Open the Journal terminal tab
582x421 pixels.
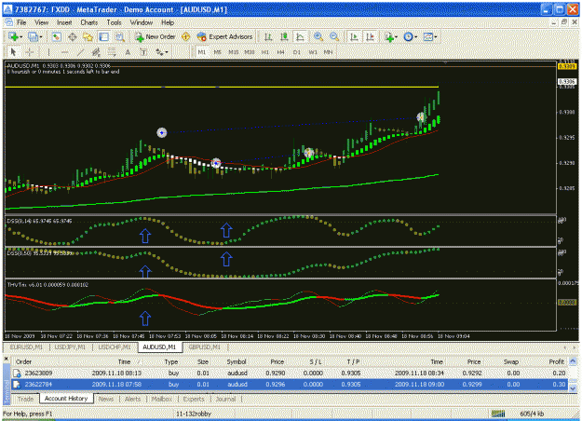pyautogui.click(x=225, y=399)
